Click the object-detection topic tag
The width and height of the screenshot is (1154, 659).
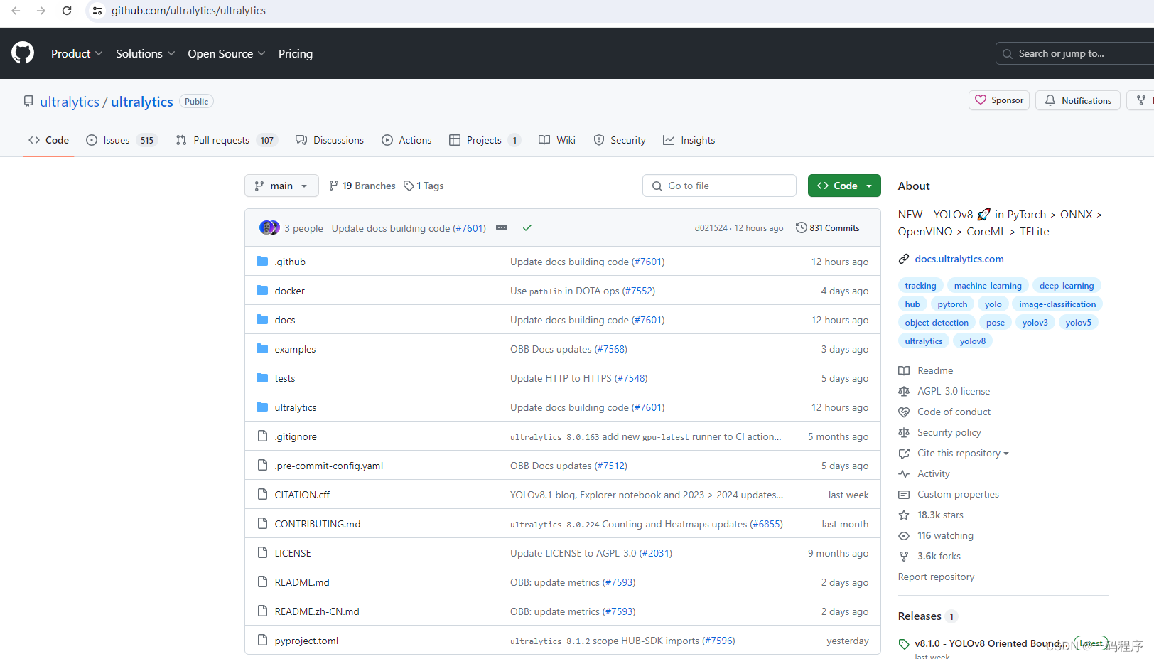pyautogui.click(x=937, y=322)
